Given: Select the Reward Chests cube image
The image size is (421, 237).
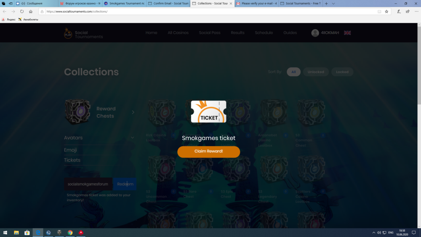Looking at the screenshot, I should click(77, 112).
